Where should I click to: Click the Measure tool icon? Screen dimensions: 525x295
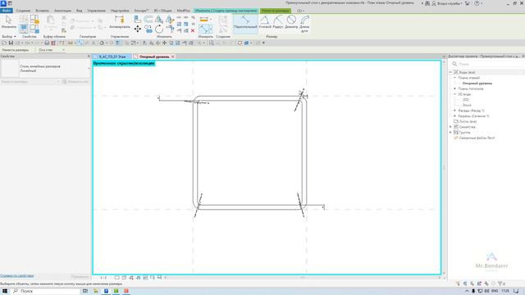(x=204, y=20)
